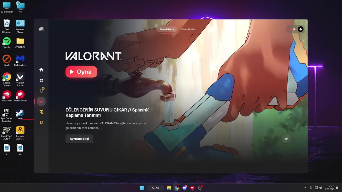This screenshot has width=342, height=192.
Task: Select Legends of Runeterra icon in sidebar
Action: coord(41,123)
